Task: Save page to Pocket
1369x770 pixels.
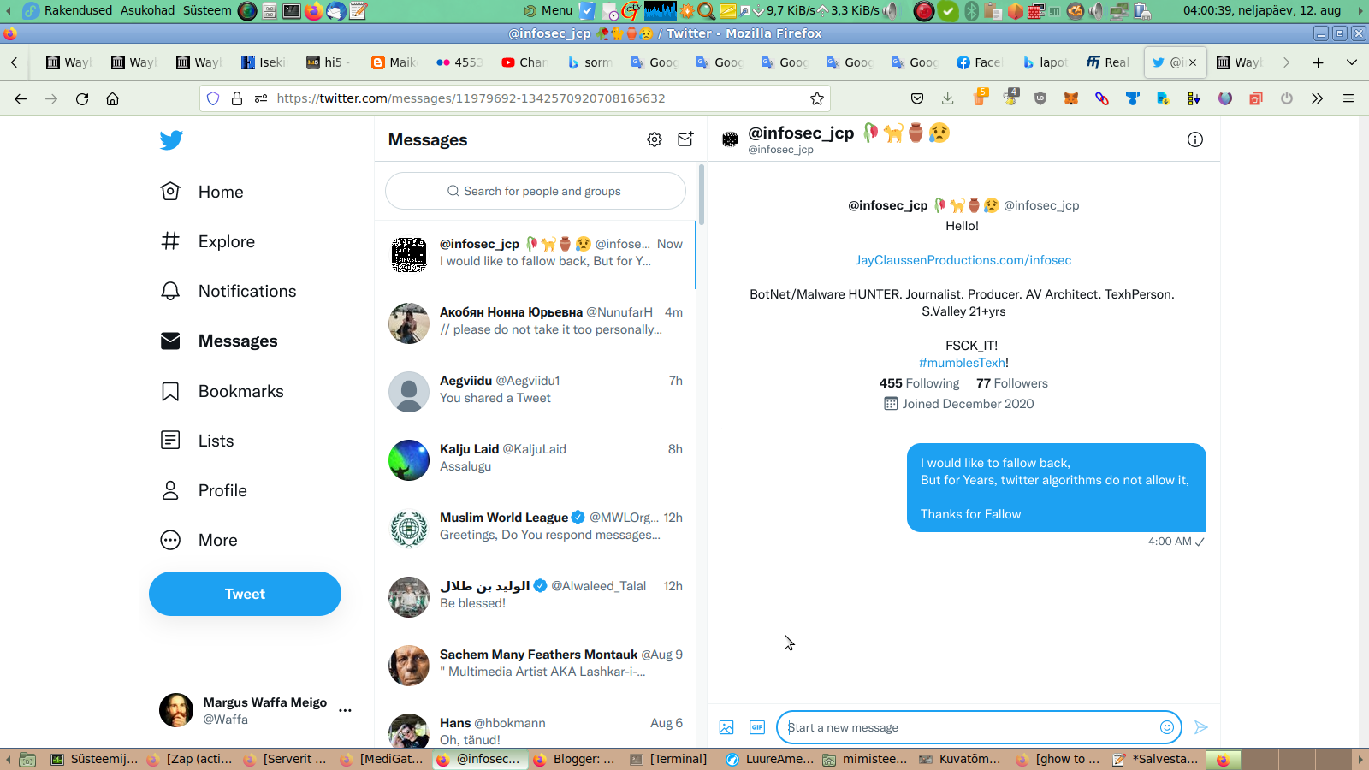Action: 917,98
